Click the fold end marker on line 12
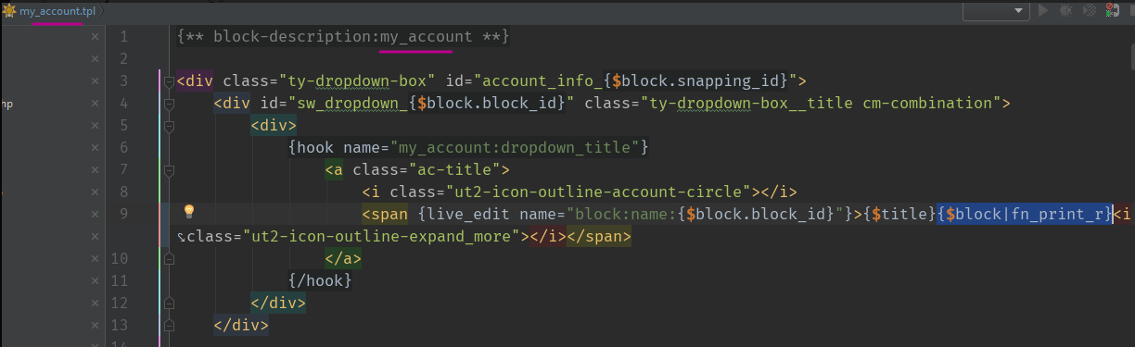1135x347 pixels. point(169,304)
